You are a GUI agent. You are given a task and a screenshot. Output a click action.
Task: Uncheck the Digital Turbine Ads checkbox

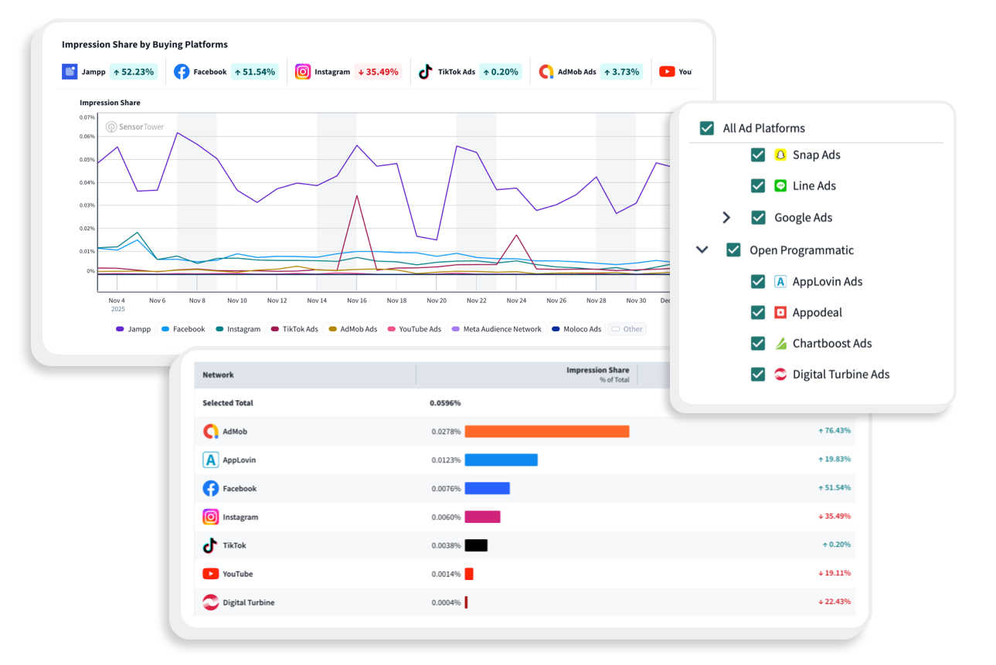758,374
